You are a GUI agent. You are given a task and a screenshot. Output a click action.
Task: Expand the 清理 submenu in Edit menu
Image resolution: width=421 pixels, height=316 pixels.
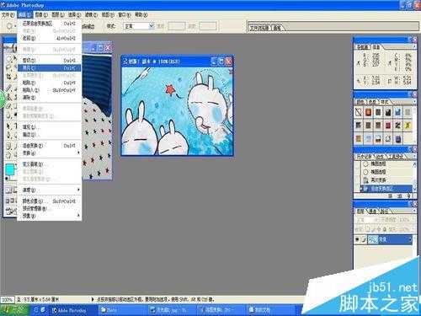pyautogui.click(x=50, y=190)
